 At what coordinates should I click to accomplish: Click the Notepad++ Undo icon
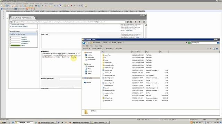29,6
